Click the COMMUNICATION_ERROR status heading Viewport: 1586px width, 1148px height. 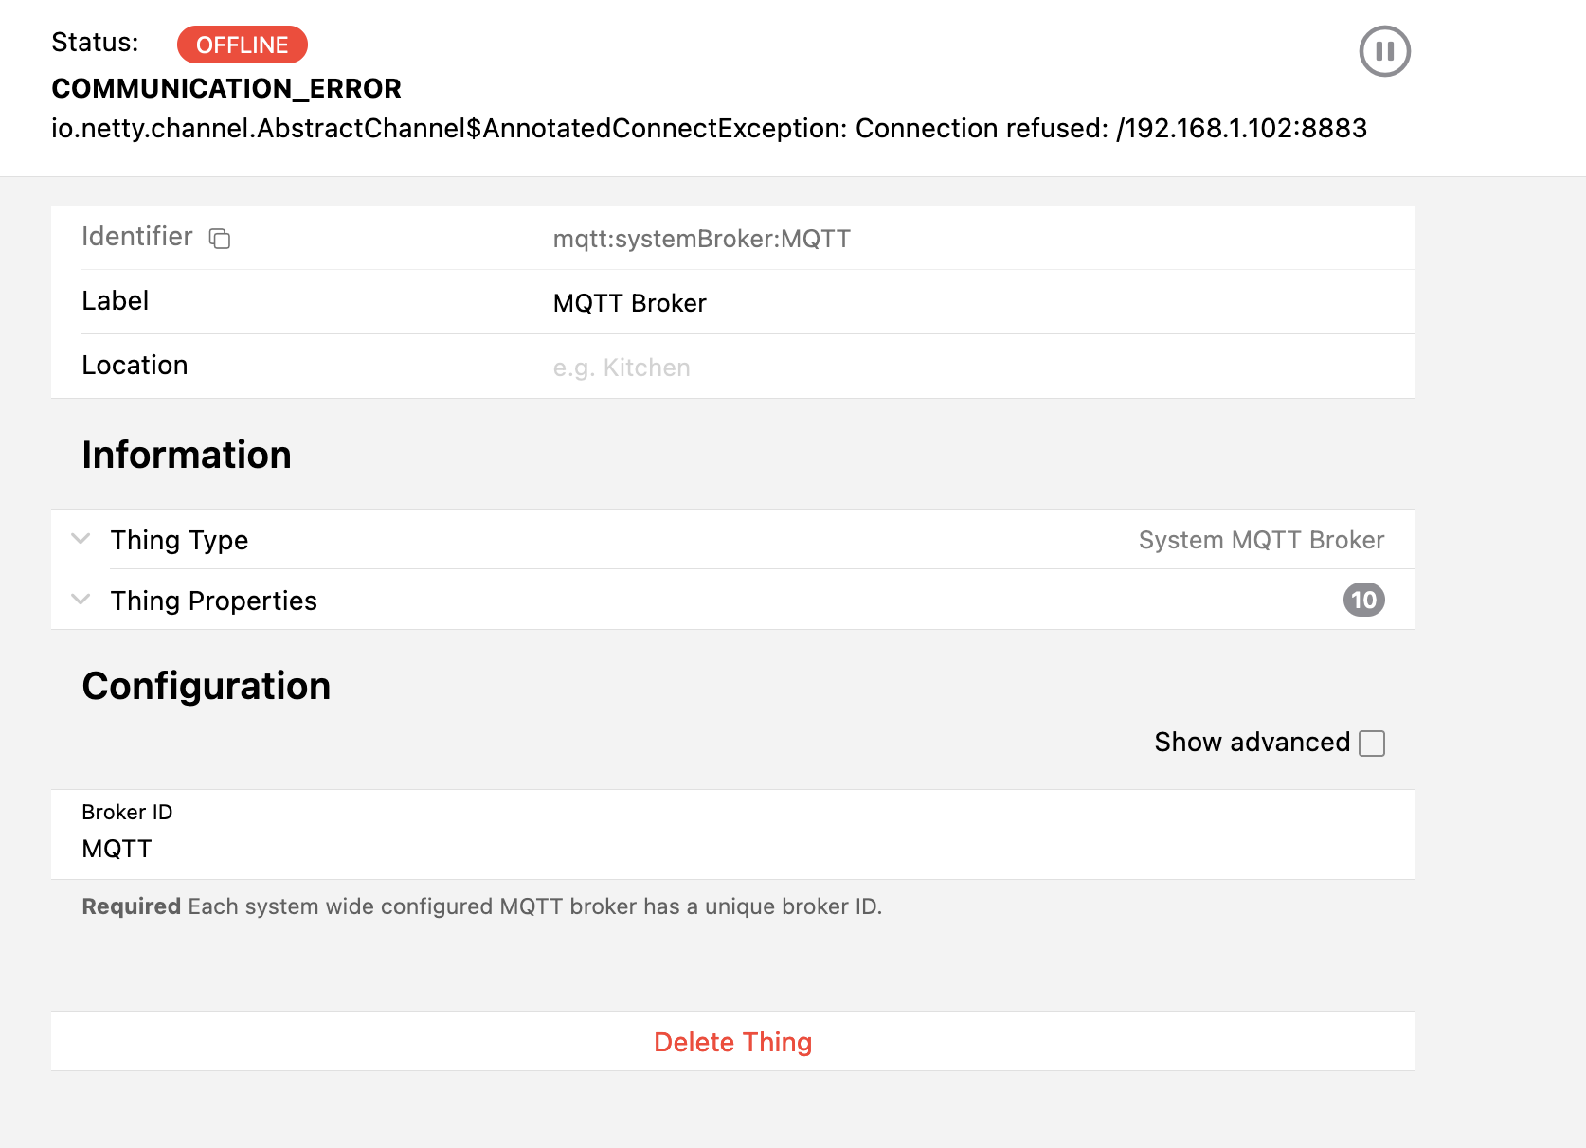[226, 89]
